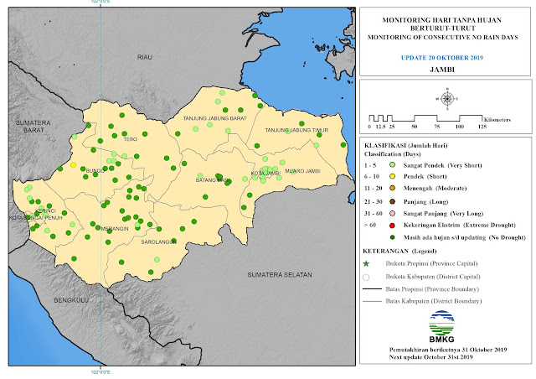The width and height of the screenshot is (536, 379).
Task: Click the green star Province Capital symbol
Action: 366,263
